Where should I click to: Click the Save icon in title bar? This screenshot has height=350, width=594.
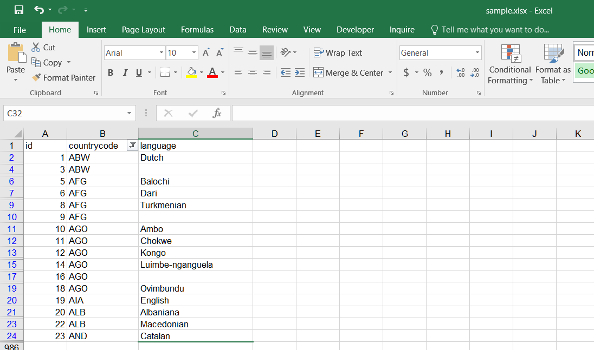[x=19, y=10]
